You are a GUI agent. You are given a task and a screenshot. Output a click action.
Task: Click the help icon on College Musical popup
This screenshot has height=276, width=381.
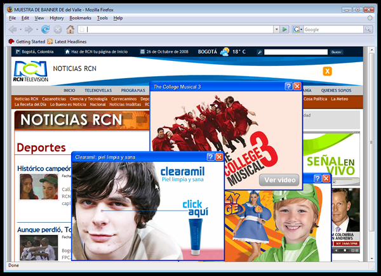click(288, 86)
